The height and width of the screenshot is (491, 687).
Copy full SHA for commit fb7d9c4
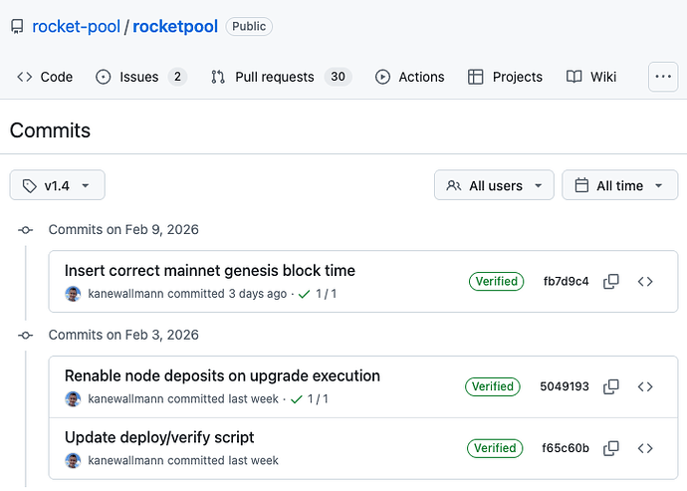click(611, 282)
